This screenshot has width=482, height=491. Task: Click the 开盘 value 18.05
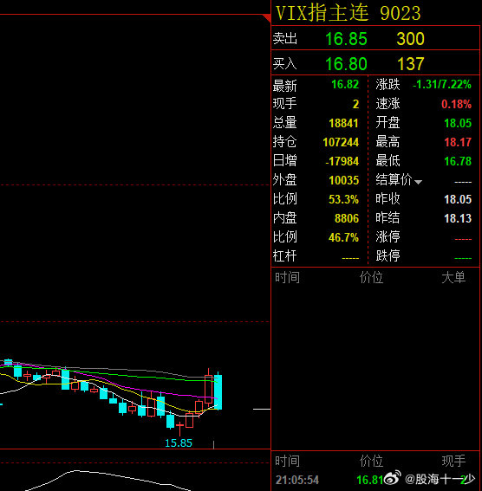(458, 123)
